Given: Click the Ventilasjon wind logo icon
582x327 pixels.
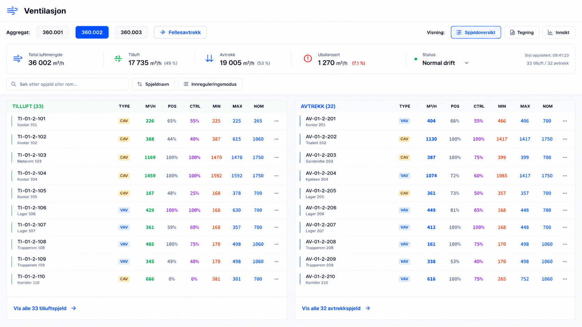Looking at the screenshot, I should click(12, 11).
